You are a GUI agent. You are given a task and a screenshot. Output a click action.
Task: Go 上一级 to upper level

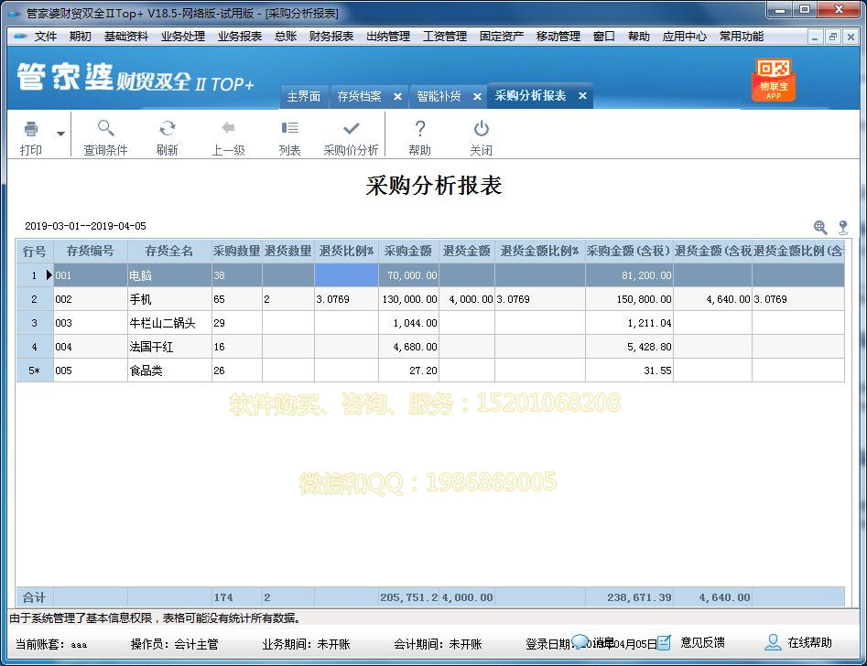[228, 135]
